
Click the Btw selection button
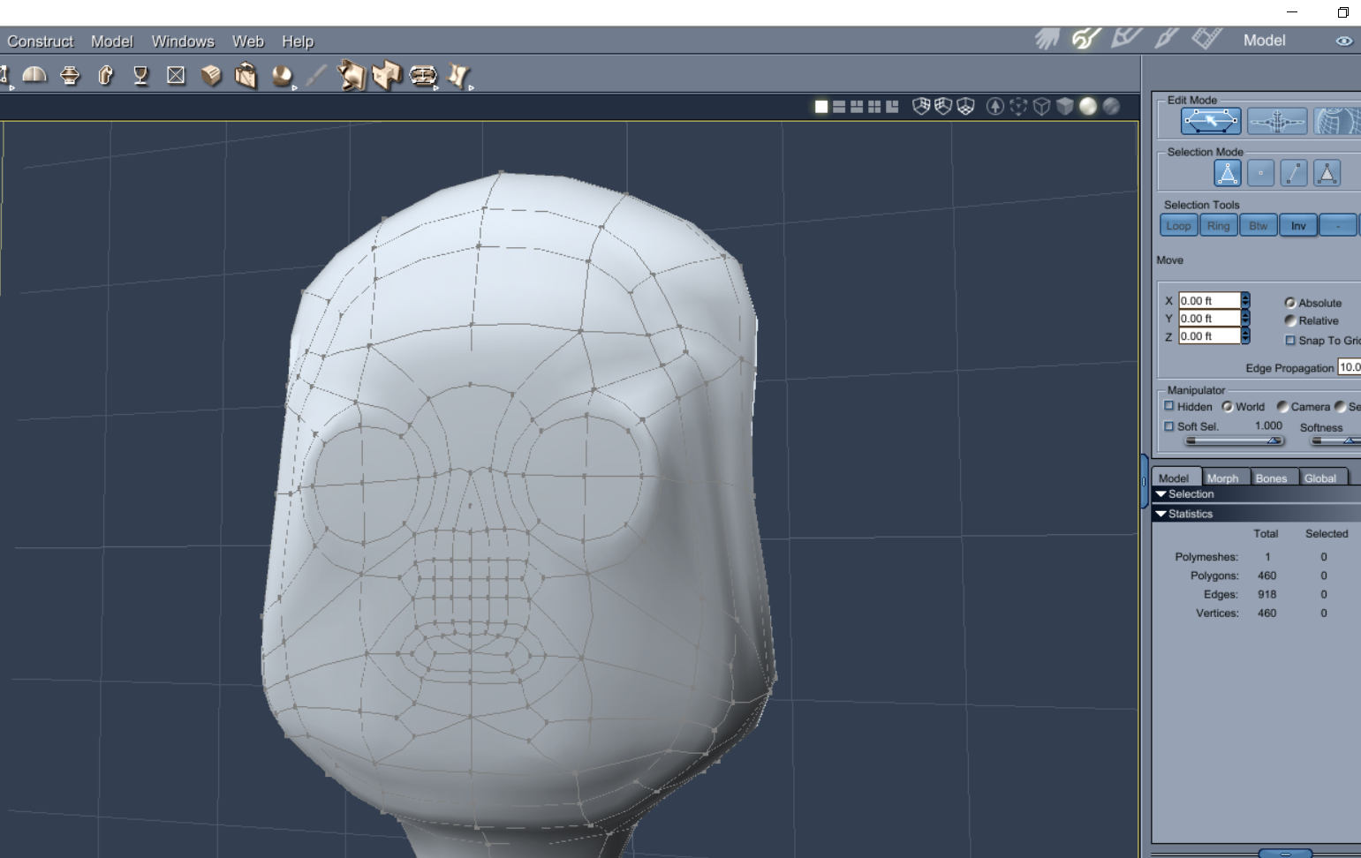[x=1258, y=226]
